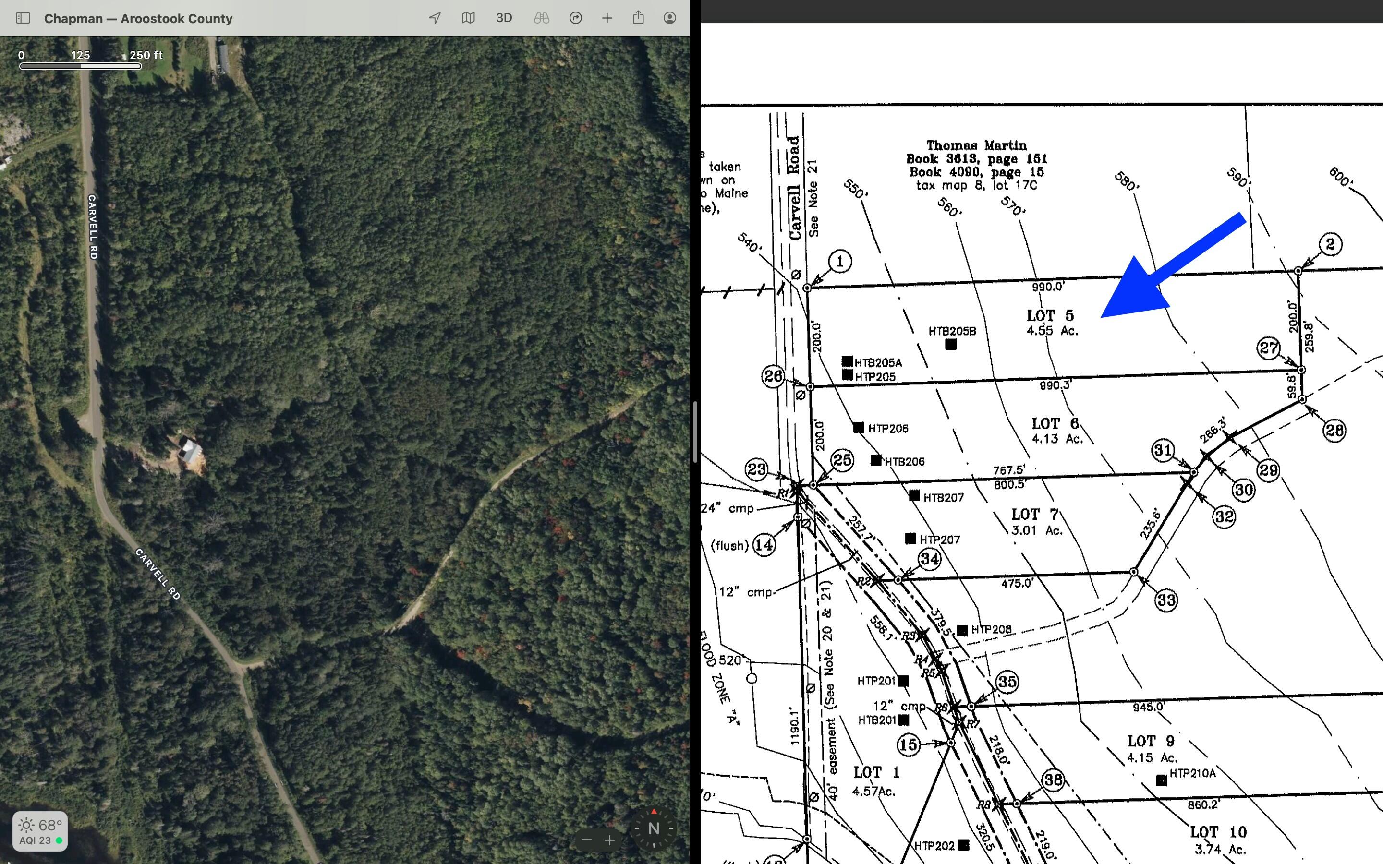Click survey point circle 27
The image size is (1383, 864).
[x=1269, y=348]
